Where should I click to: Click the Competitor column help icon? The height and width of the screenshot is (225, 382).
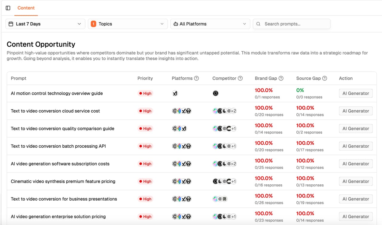pos(240,78)
